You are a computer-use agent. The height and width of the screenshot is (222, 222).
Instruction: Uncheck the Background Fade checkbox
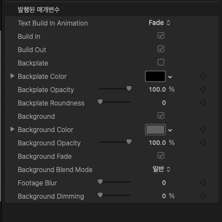pos(161,155)
